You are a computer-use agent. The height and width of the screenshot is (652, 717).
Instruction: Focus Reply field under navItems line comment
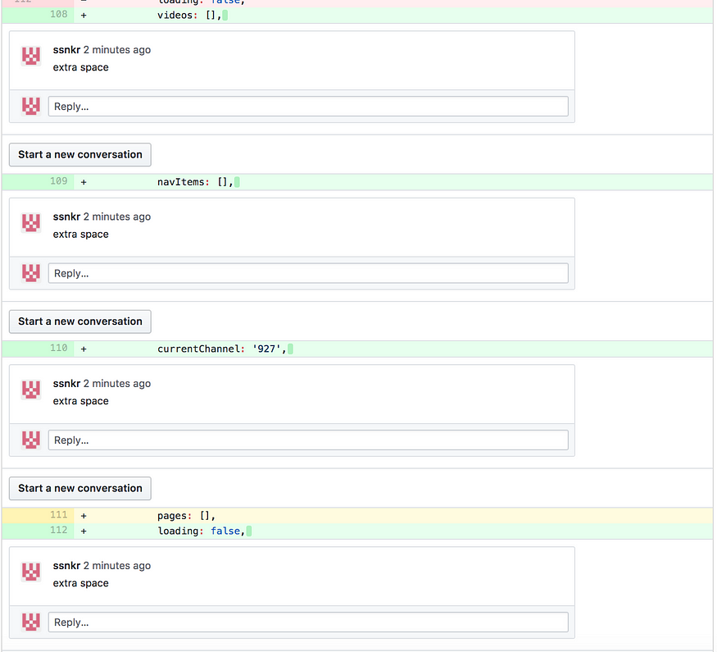coord(308,273)
